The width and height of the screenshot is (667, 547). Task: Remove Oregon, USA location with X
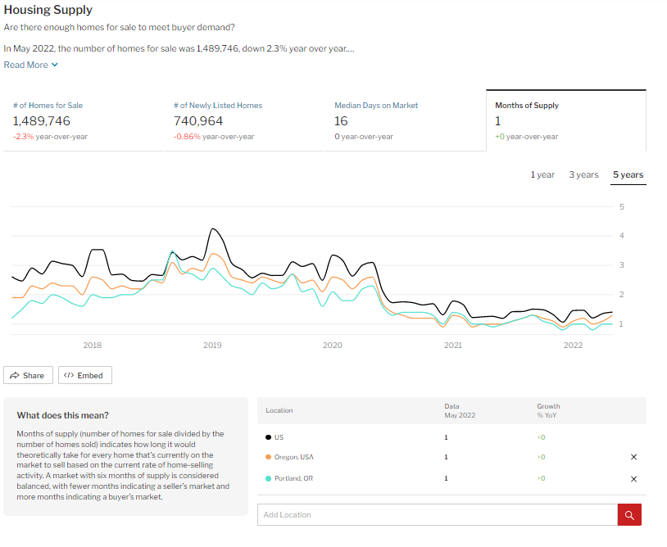click(634, 457)
